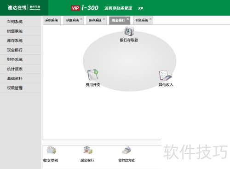Click the 费用开支 label
This screenshot has width=230, height=169.
click(x=93, y=85)
